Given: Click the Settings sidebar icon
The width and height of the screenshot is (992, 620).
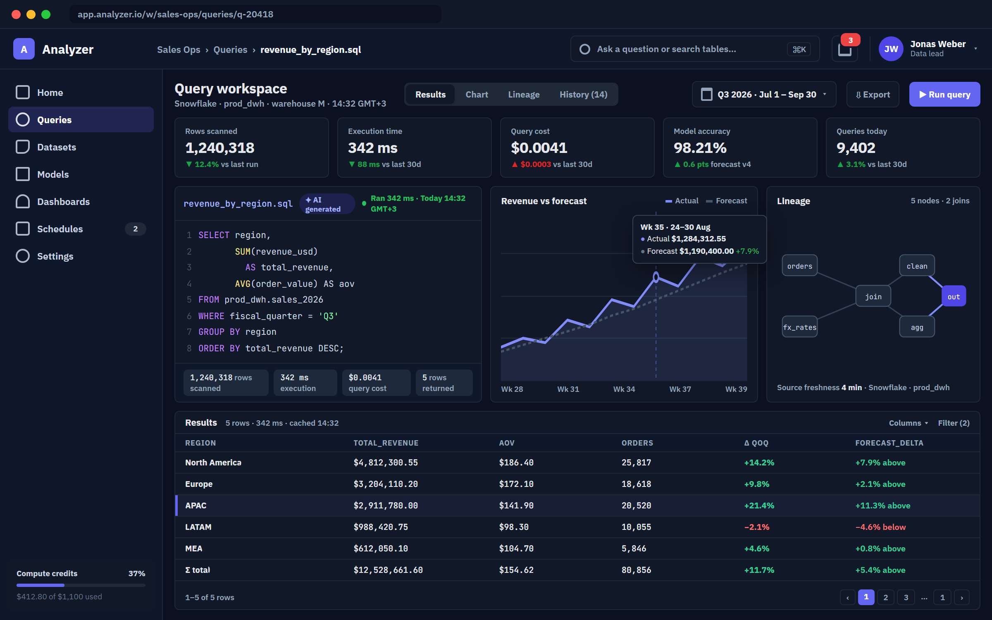Looking at the screenshot, I should pos(23,256).
